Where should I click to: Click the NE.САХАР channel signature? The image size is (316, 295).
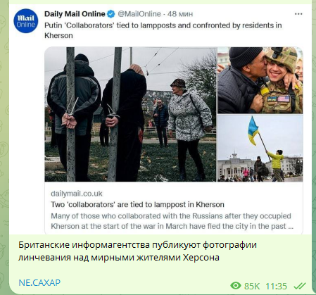[x=39, y=282]
